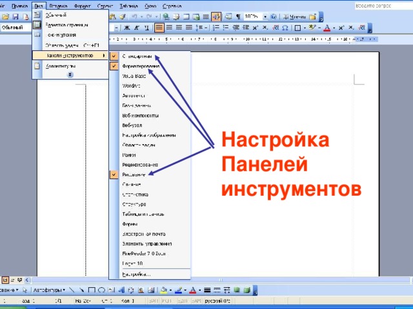Click the Настройка... entry in toolbars submenu
The height and width of the screenshot is (309, 413).
point(150,274)
